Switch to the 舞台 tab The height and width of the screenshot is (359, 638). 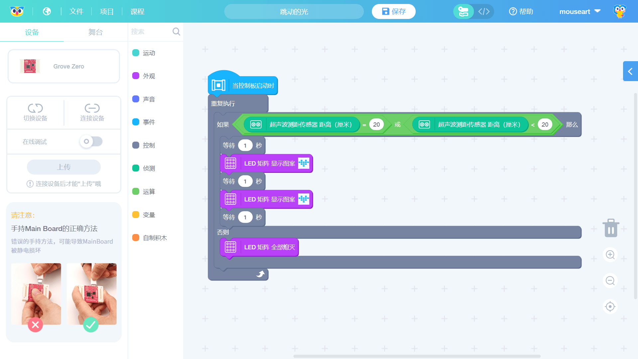point(95,32)
